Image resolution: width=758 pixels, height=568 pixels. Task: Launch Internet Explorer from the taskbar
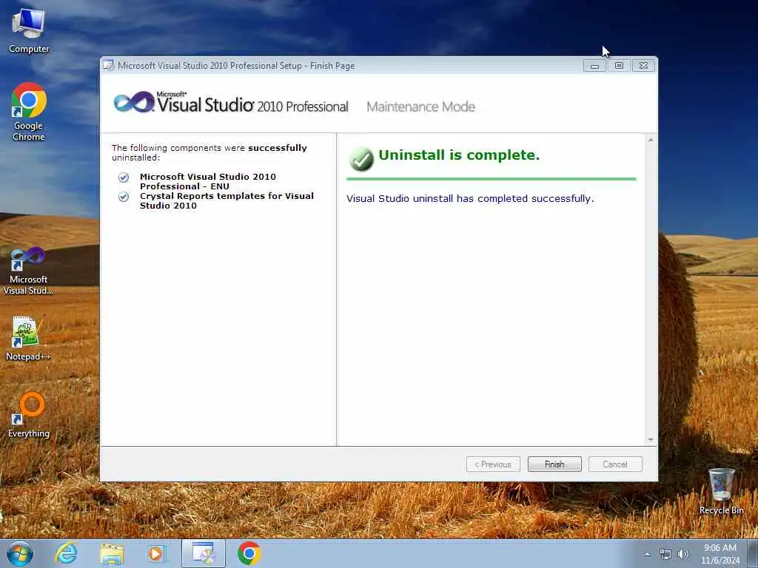pyautogui.click(x=66, y=553)
